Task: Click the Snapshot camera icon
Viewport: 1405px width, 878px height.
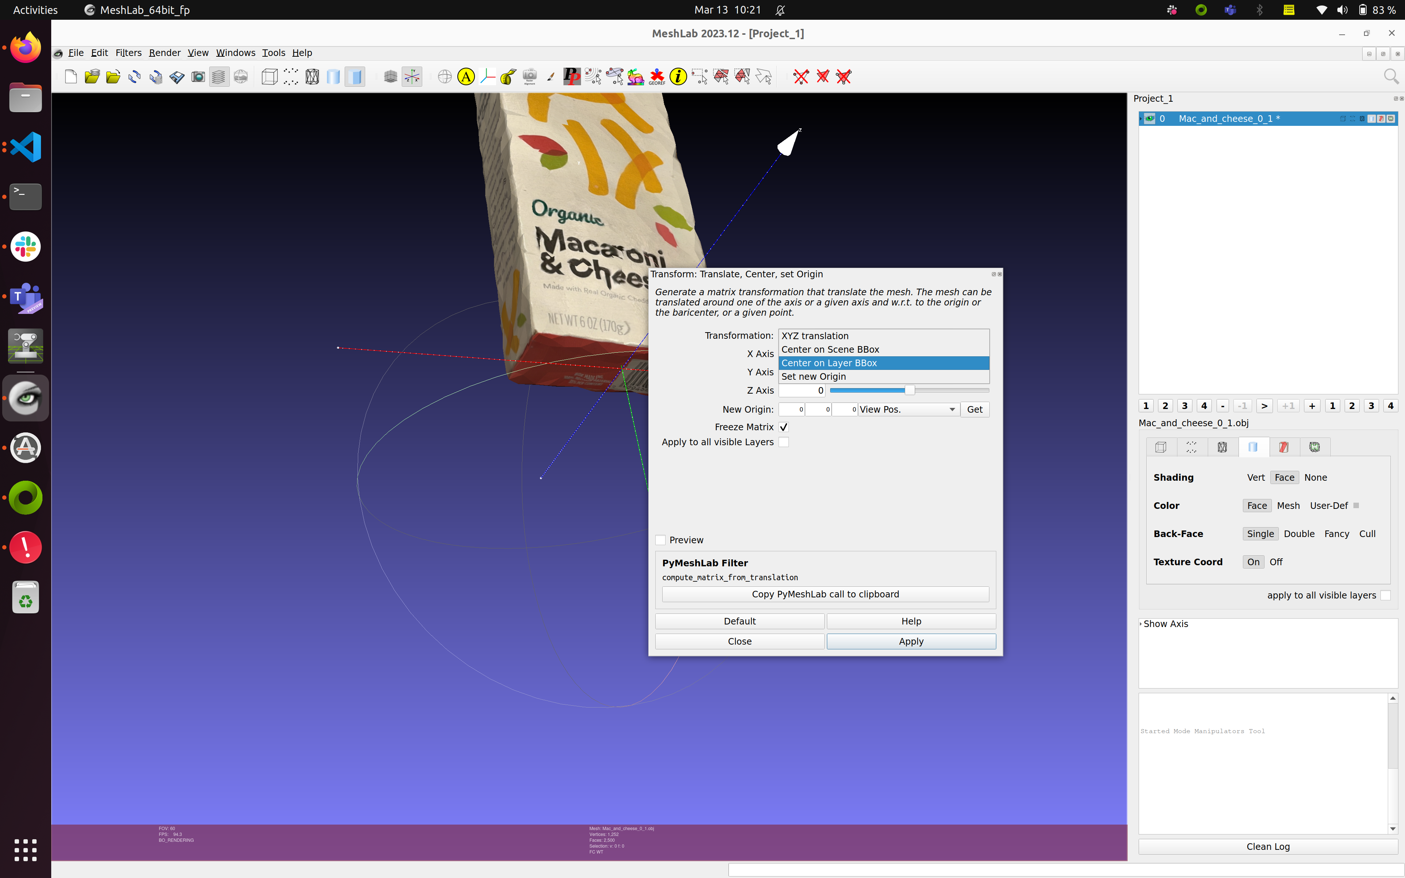Action: 198,77
